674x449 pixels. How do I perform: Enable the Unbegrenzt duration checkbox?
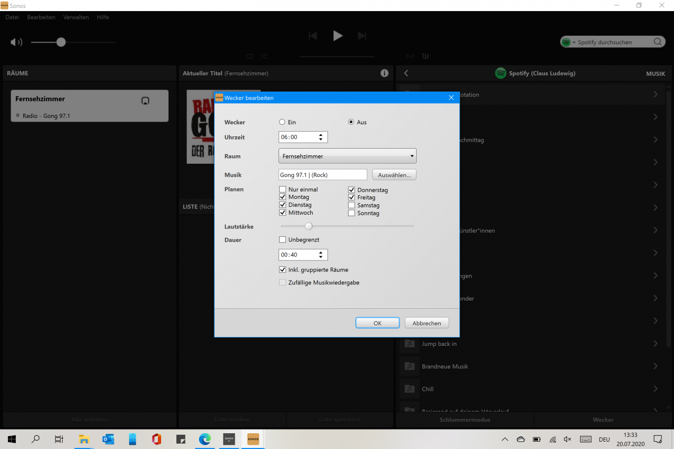coord(283,240)
